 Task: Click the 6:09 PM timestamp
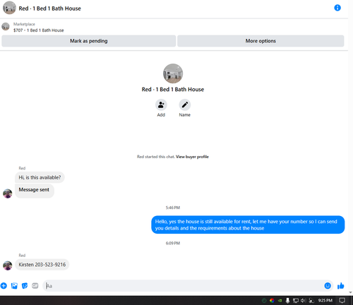pyautogui.click(x=173, y=244)
